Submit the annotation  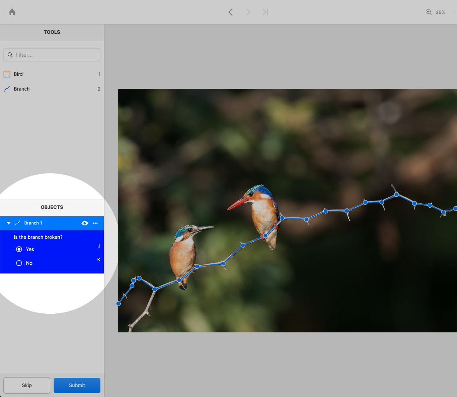coord(77,385)
